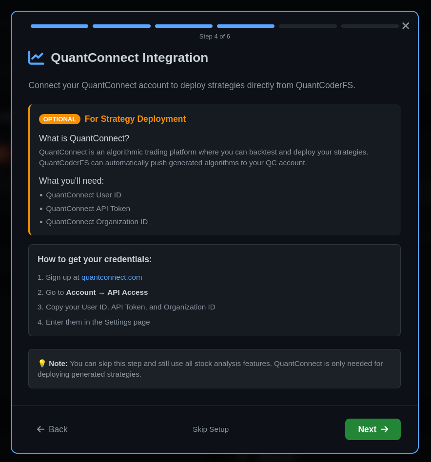Screen dimensions: 431x462
Task: Select the first blue progress segment
Action: [x=59, y=26]
